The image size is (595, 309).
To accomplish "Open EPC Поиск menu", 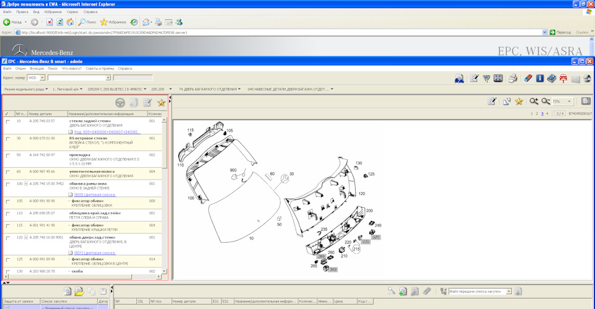I will [x=53, y=69].
